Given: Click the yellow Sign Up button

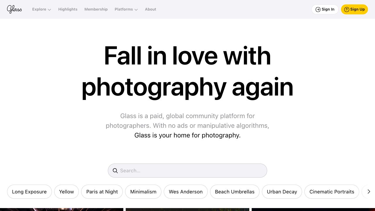Looking at the screenshot, I should pyautogui.click(x=354, y=9).
